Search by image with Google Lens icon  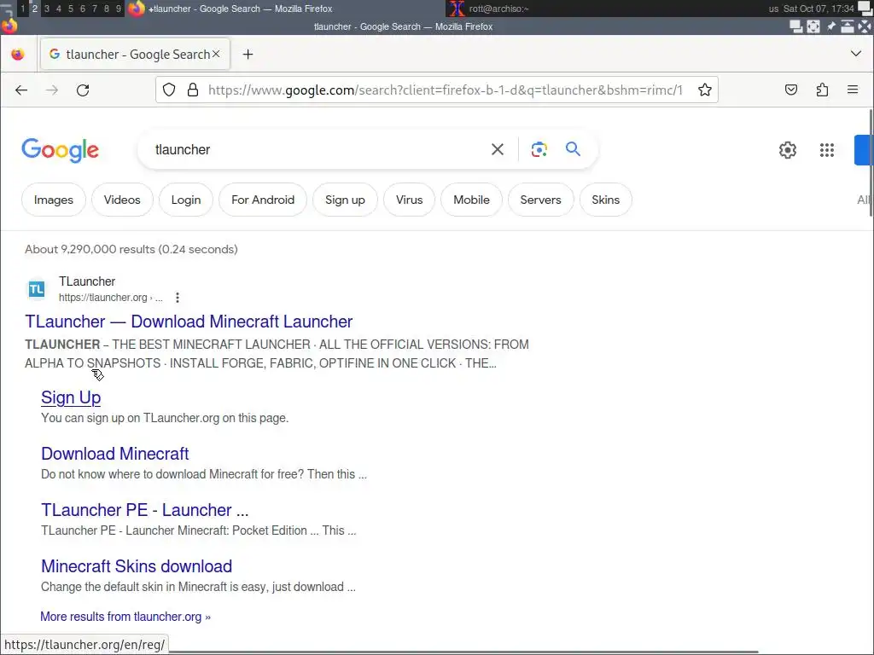[539, 149]
